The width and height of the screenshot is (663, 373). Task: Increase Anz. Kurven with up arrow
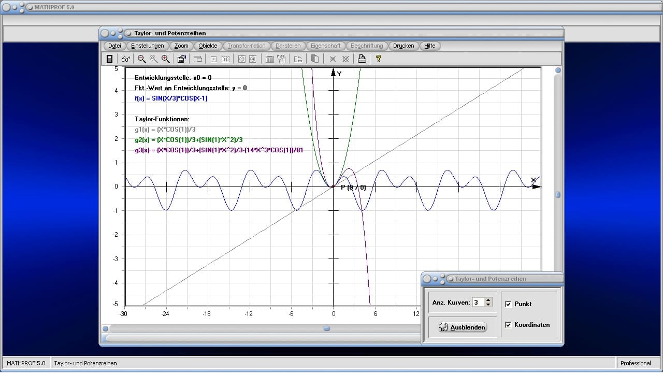488,300
